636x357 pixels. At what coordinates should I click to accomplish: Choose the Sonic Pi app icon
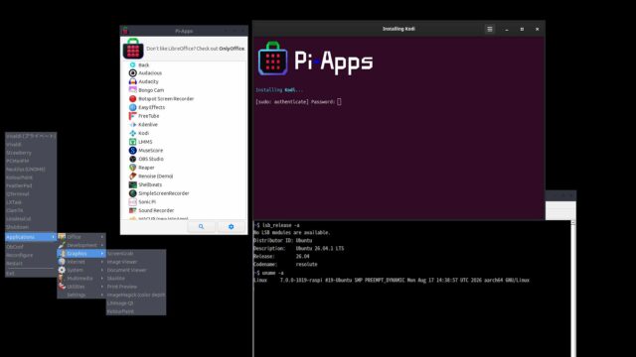pyautogui.click(x=132, y=202)
